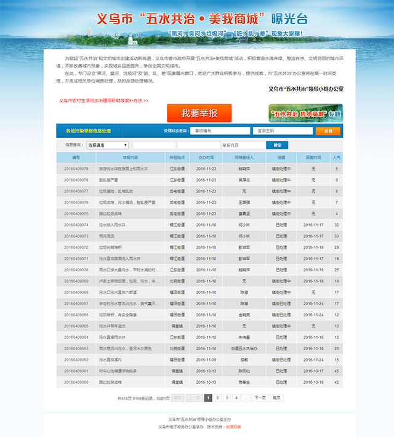Jump to page 4 of results

tap(236, 398)
